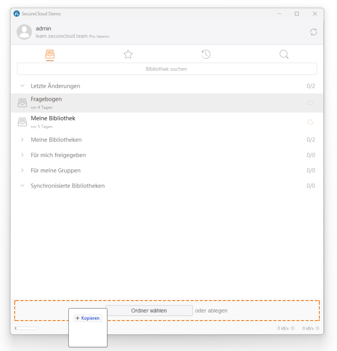337x351 pixels.
Task: Collapse the Synchronisierte Bibliotheken section
Action: click(22, 186)
